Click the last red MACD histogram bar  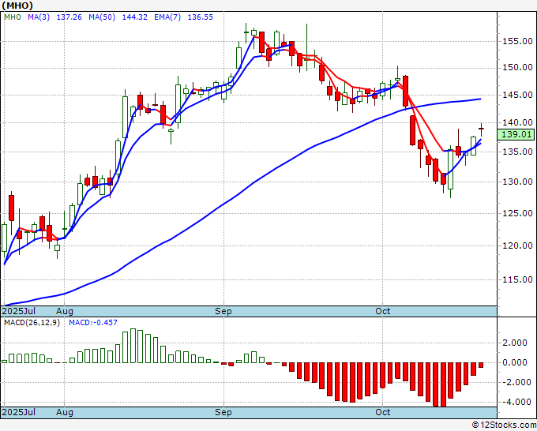tap(481, 365)
